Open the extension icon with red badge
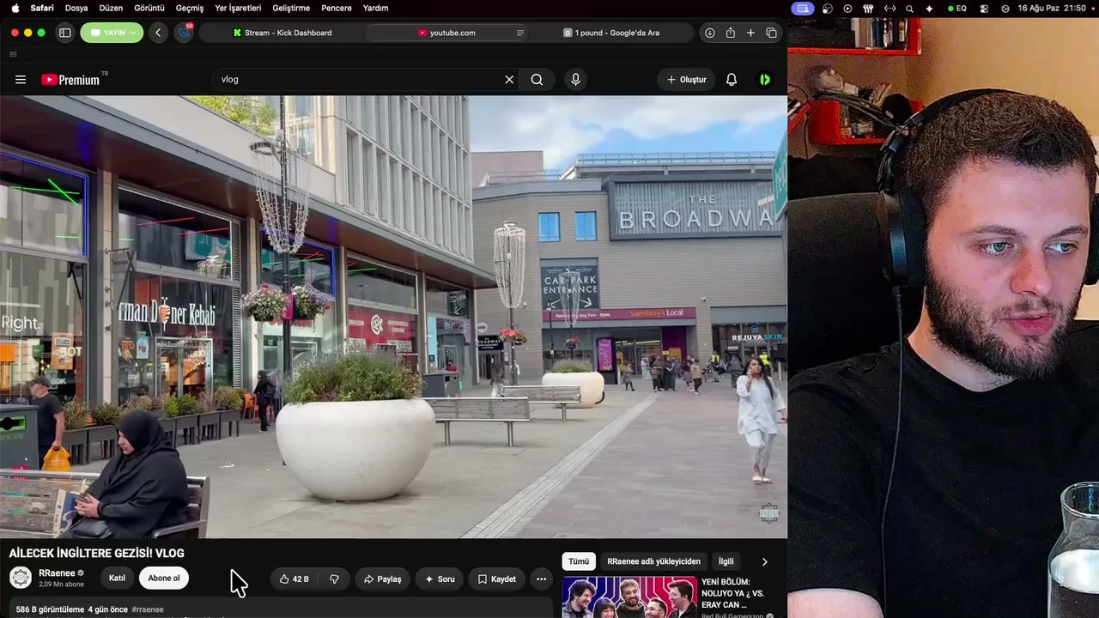The image size is (1099, 618). tap(184, 33)
